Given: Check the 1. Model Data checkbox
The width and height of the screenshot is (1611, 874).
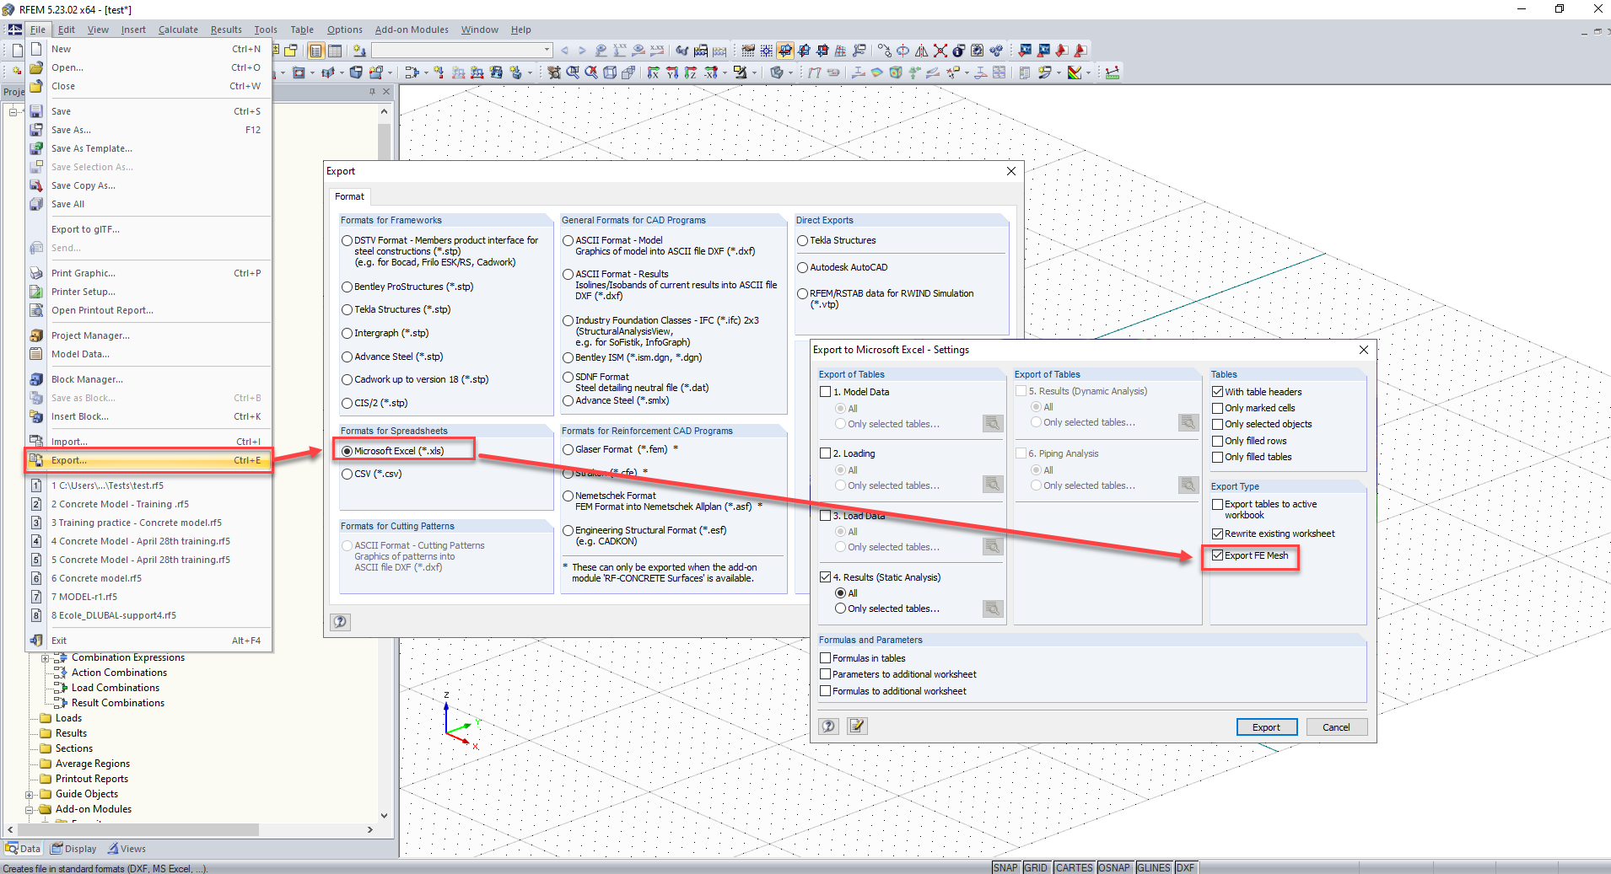Looking at the screenshot, I should [x=826, y=392].
